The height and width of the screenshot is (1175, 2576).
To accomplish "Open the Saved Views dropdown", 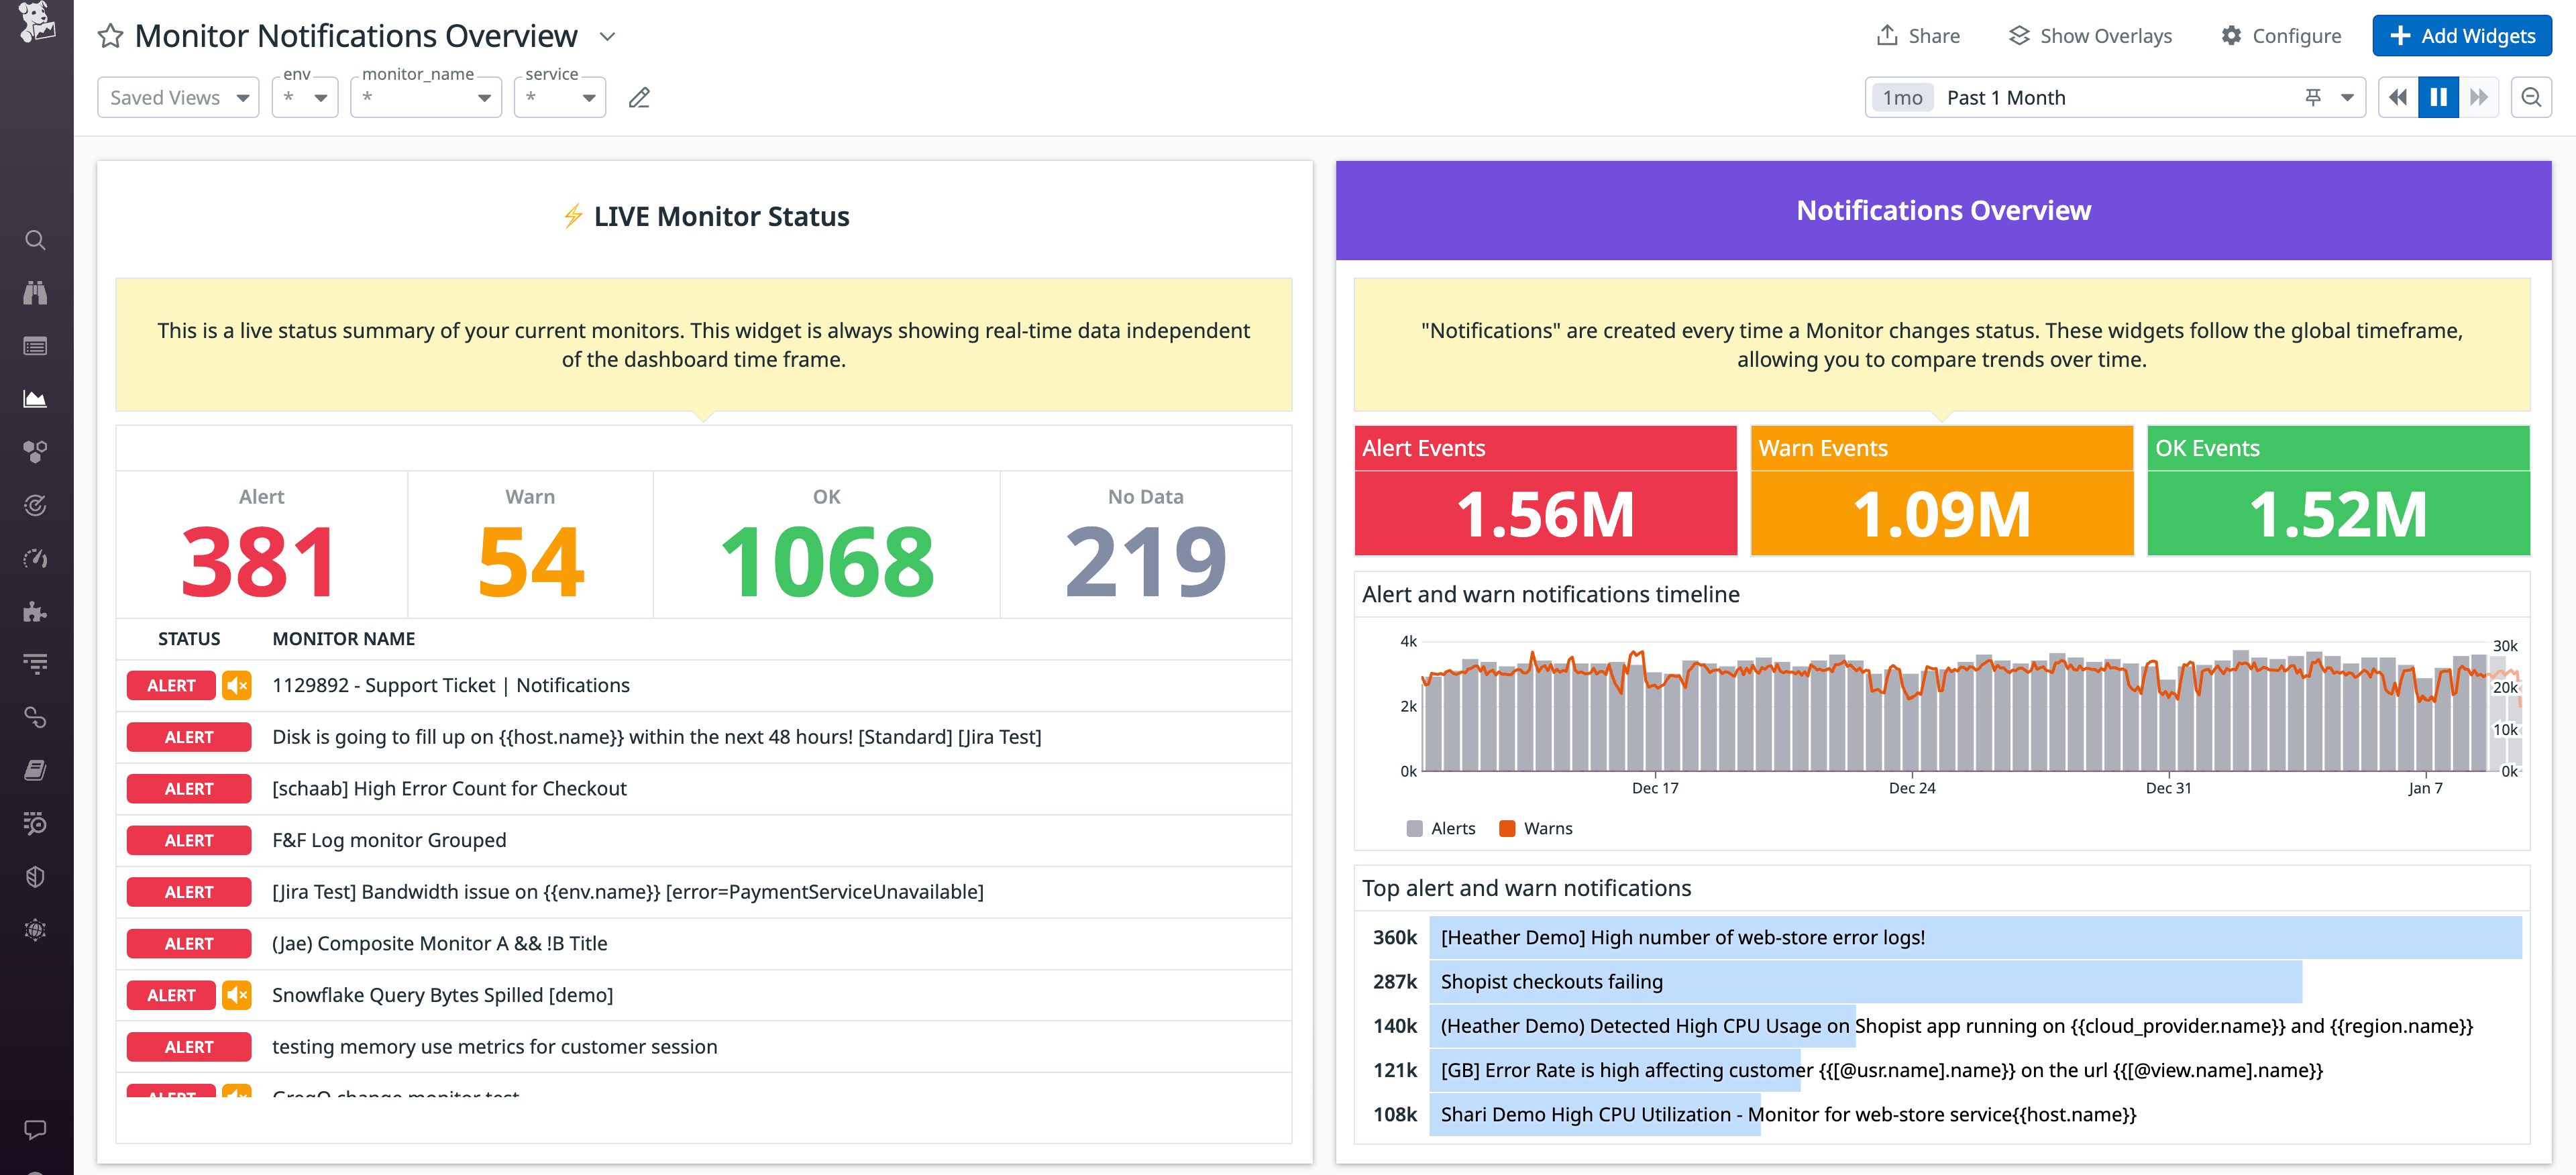I will pos(178,97).
